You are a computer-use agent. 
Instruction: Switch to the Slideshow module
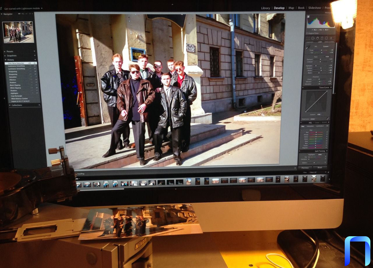point(314,8)
